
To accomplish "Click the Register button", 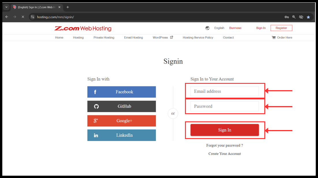I will pyautogui.click(x=281, y=28).
